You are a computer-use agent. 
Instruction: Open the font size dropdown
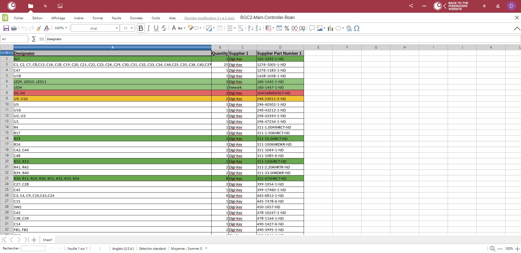point(132,28)
